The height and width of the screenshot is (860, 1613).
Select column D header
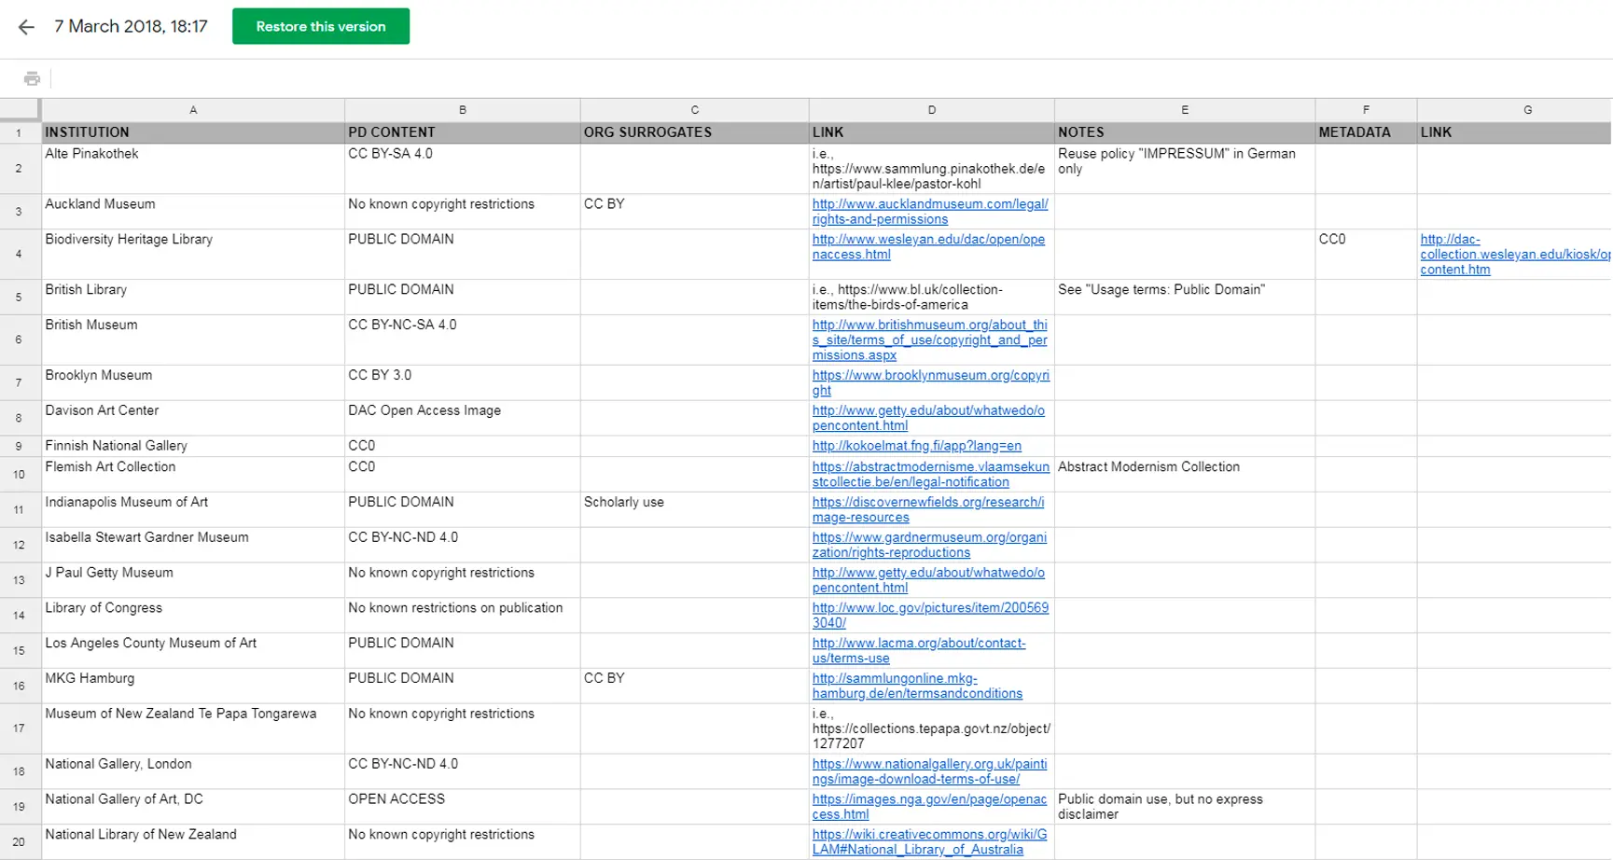[x=931, y=110]
